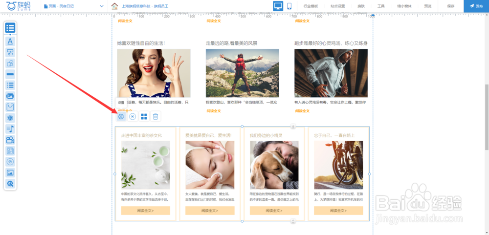Click the winking woman photo
489x235 pixels.
coord(154,73)
